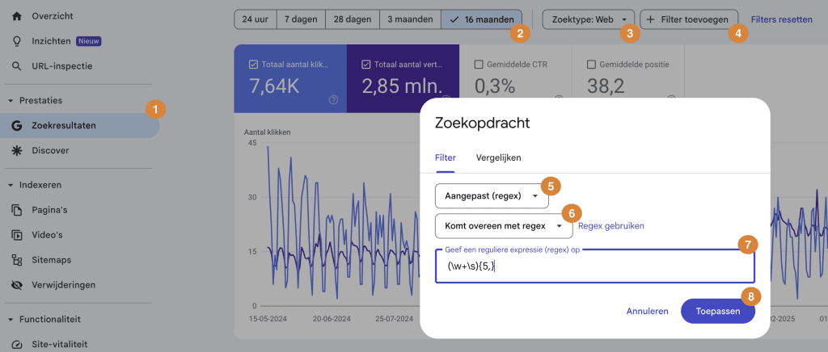Click the Nieuw badge beside Inzichten

(x=89, y=41)
